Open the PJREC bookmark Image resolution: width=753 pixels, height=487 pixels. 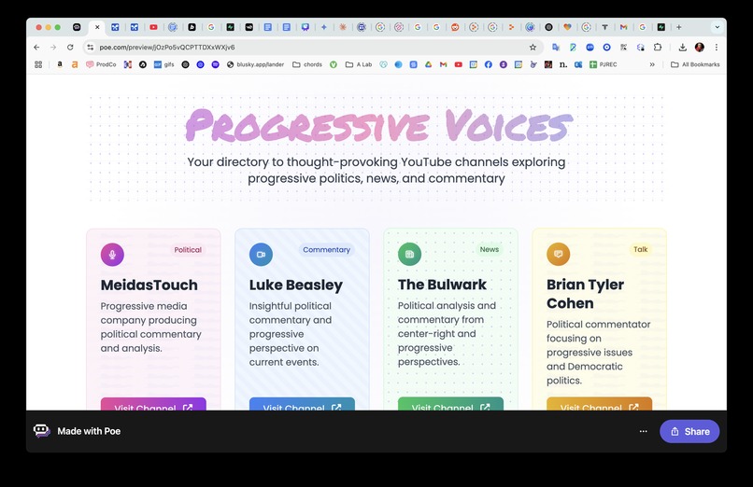click(x=604, y=64)
